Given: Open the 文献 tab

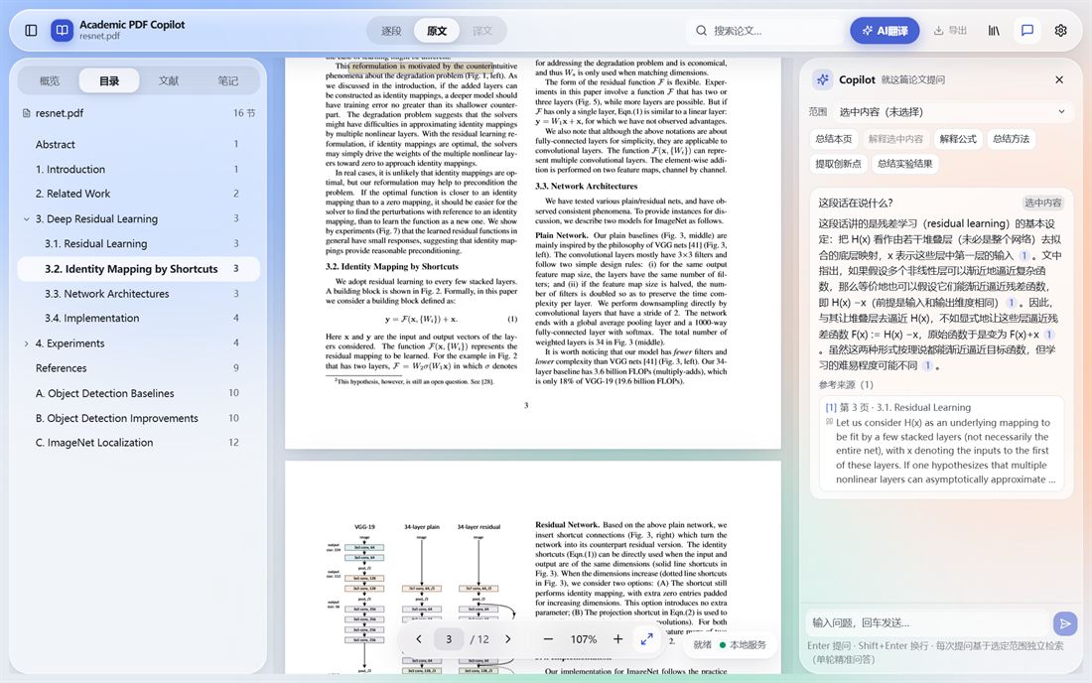Looking at the screenshot, I should [x=169, y=80].
